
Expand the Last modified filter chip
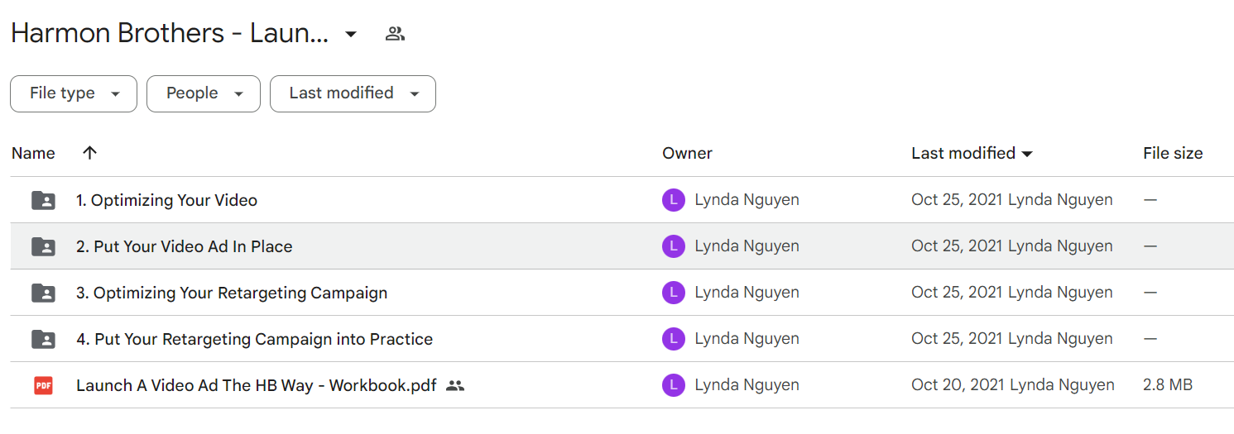click(353, 93)
